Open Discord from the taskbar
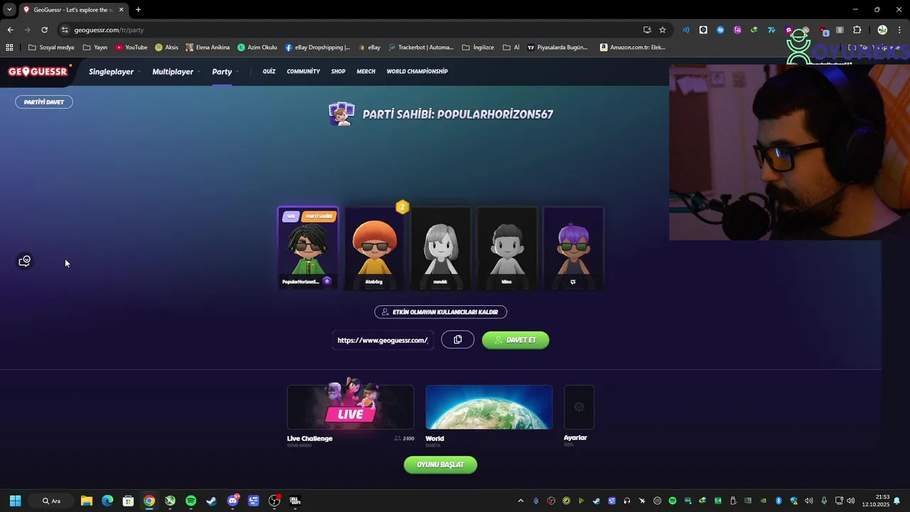 click(x=232, y=501)
